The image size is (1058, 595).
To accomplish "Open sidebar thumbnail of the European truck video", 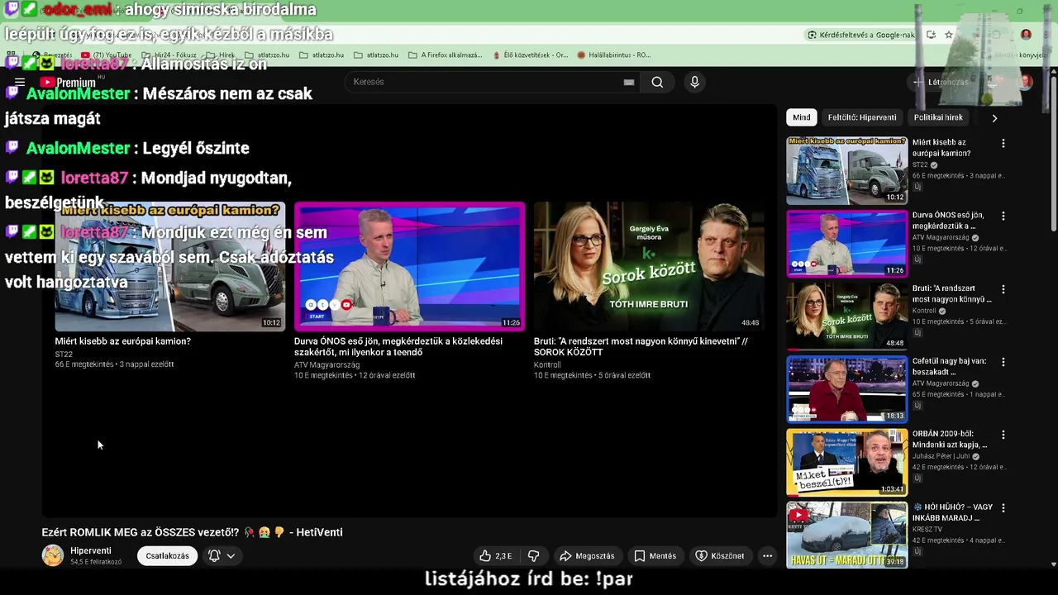I will tap(846, 170).
